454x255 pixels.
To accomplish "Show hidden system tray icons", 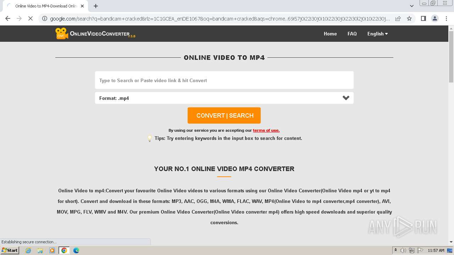I will (396, 250).
